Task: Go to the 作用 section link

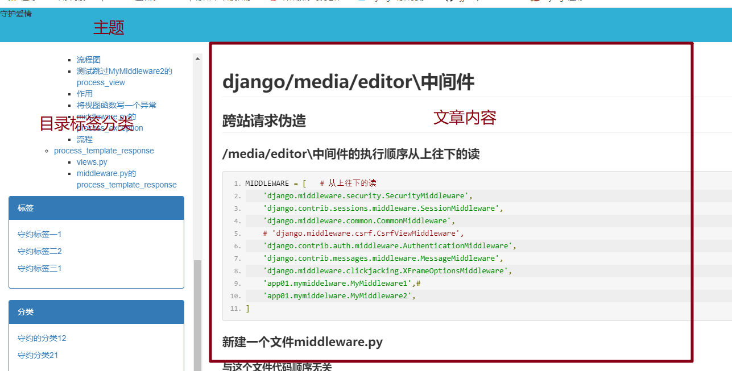Action: click(x=85, y=94)
